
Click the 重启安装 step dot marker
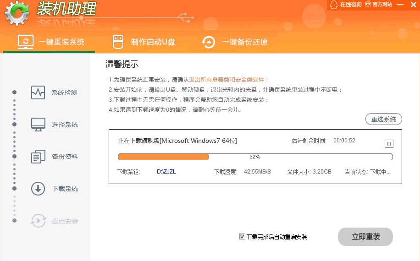coord(15,221)
